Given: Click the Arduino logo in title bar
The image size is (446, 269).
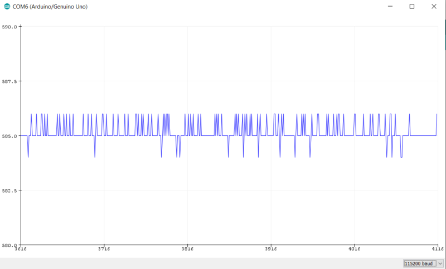Looking at the screenshot, I should click(x=6, y=7).
